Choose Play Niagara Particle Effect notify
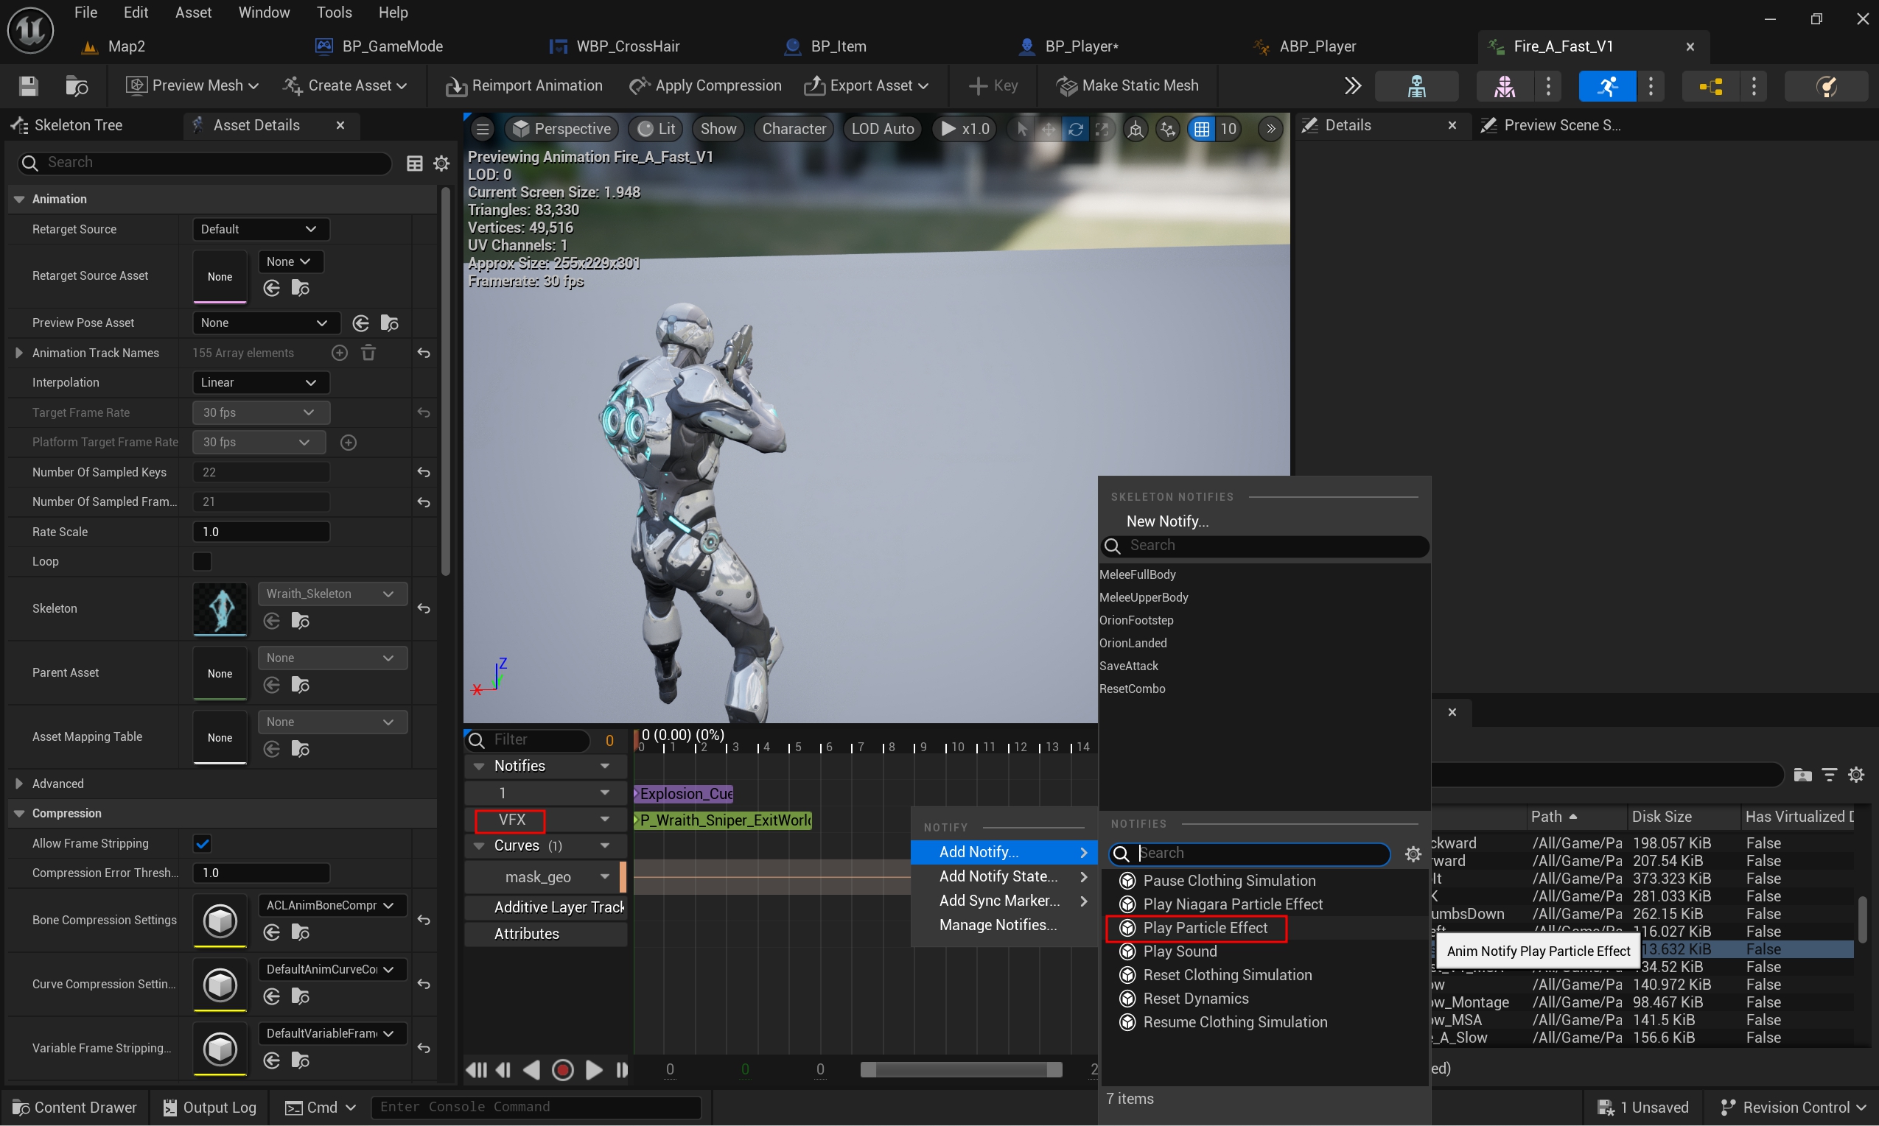Screen dimensions: 1879x1126 [1233, 904]
